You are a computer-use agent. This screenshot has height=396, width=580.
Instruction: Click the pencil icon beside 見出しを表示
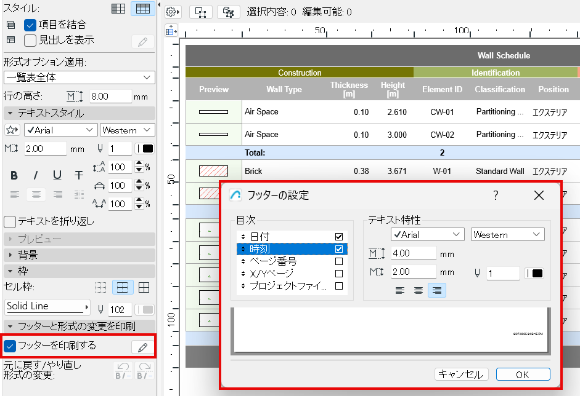(x=143, y=42)
